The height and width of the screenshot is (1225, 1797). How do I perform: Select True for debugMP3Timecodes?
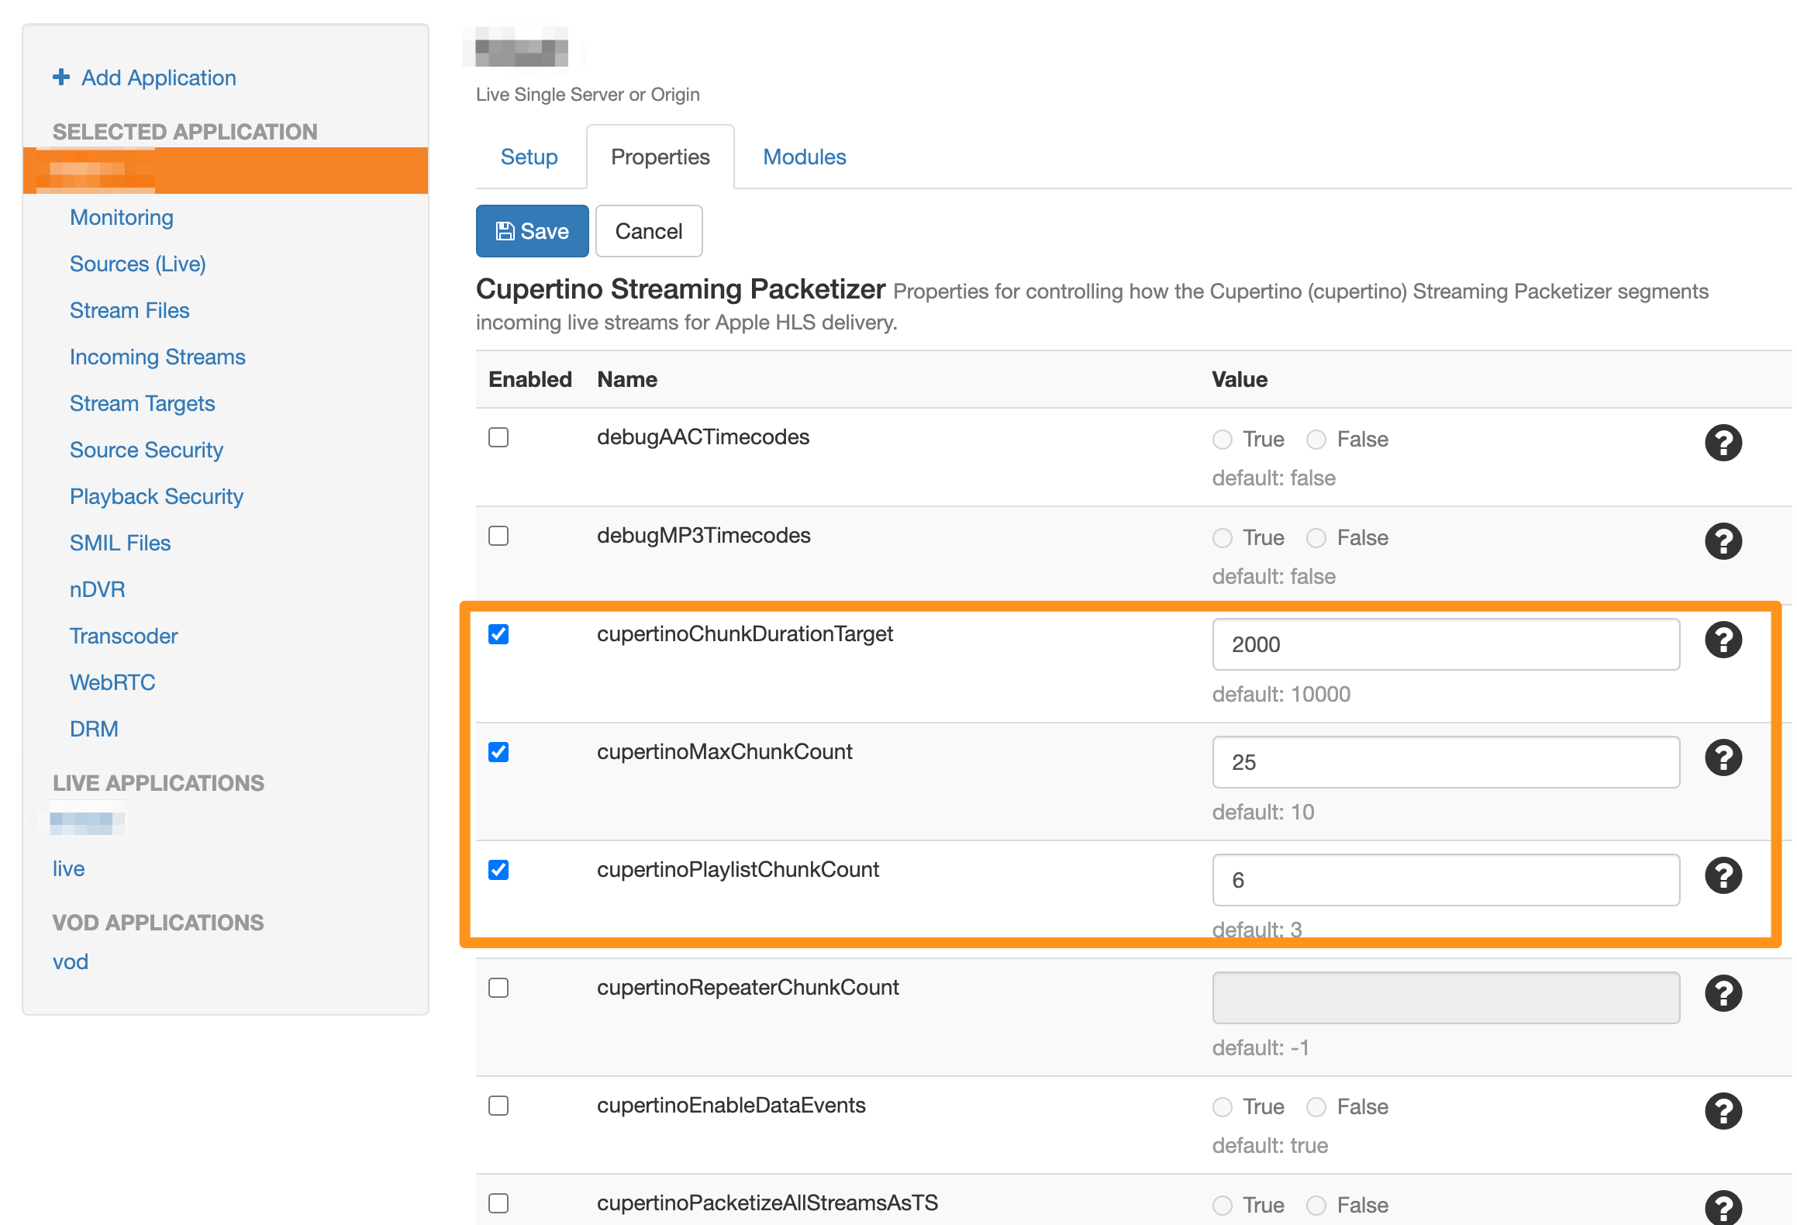tap(1223, 538)
